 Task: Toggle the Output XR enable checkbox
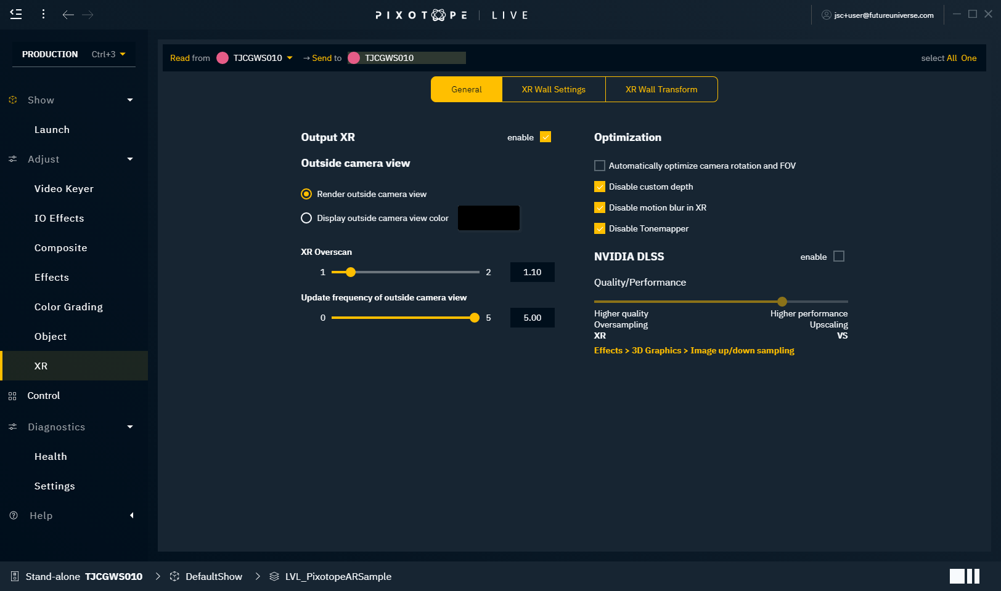(x=545, y=137)
